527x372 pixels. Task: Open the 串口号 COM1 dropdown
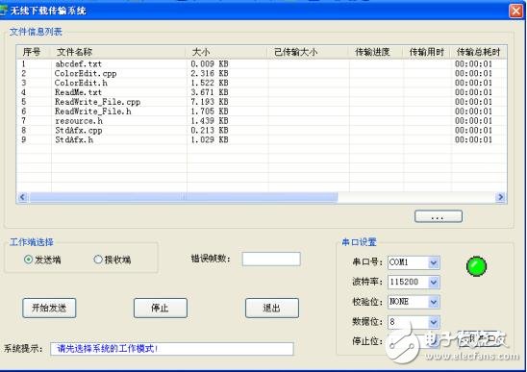433,262
